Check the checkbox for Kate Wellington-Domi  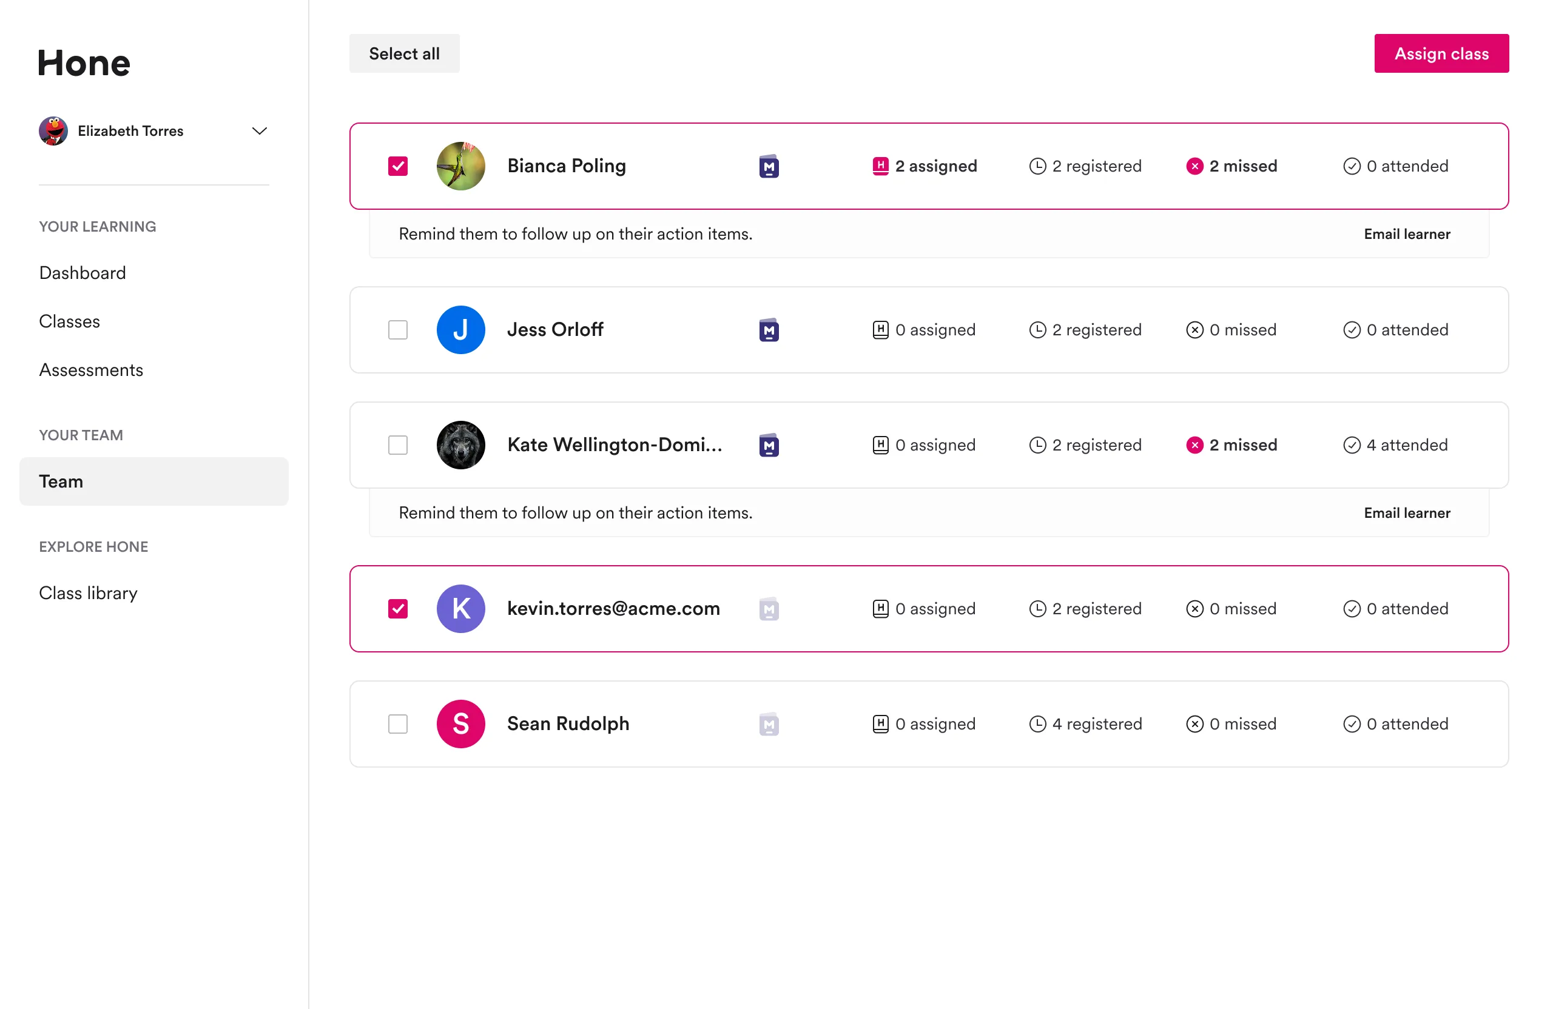(398, 446)
